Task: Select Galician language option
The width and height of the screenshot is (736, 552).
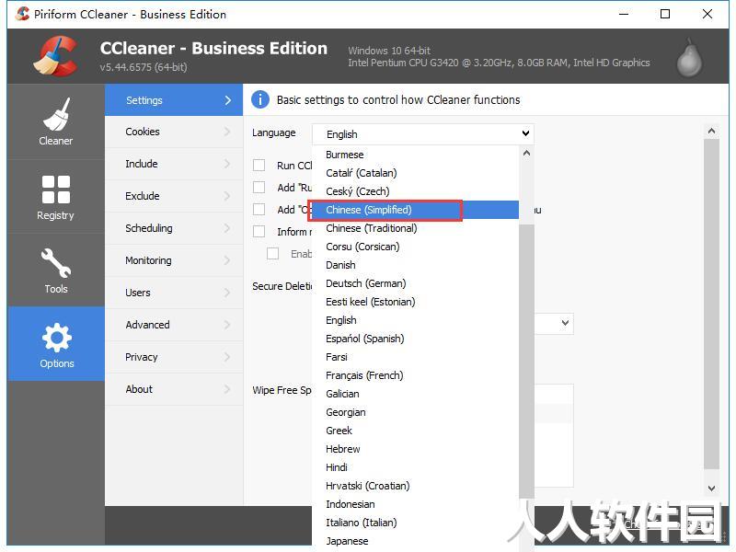Action: [x=416, y=394]
